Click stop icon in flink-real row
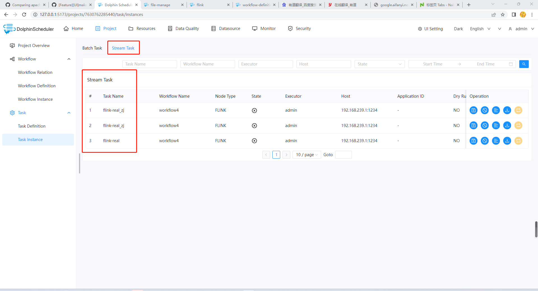Screen dimensions: 538x291 [485, 141]
